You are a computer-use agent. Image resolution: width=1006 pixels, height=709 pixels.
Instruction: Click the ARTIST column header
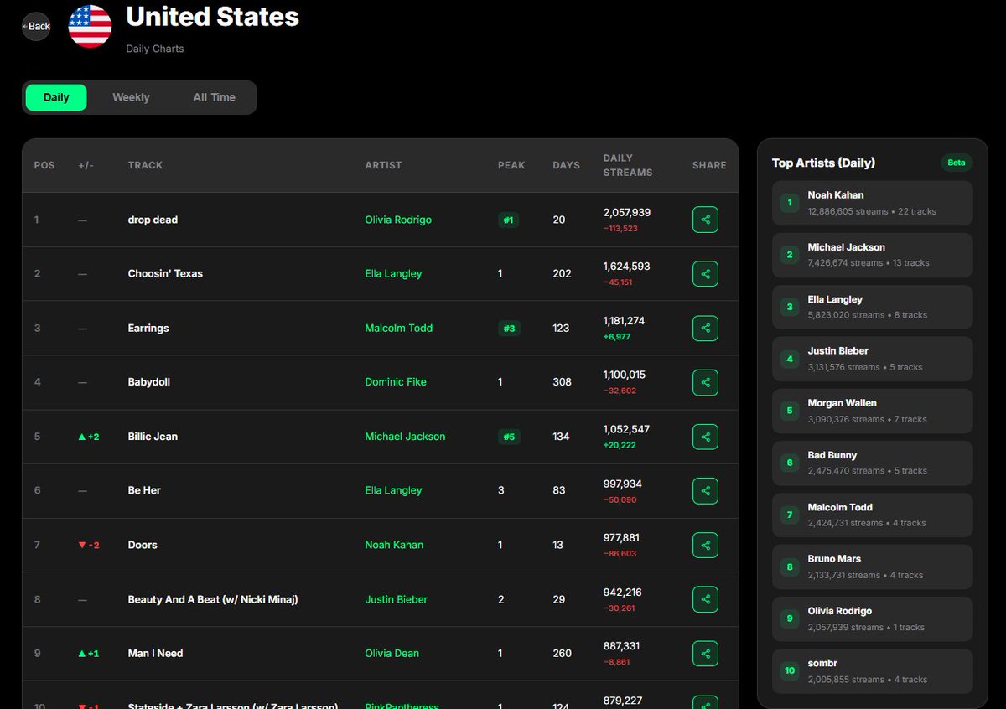[x=383, y=165]
